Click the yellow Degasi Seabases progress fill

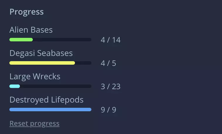[x=42, y=63]
